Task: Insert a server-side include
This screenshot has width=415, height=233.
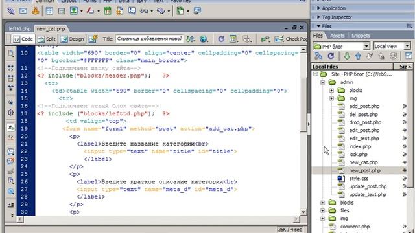Action: [x=119, y=11]
